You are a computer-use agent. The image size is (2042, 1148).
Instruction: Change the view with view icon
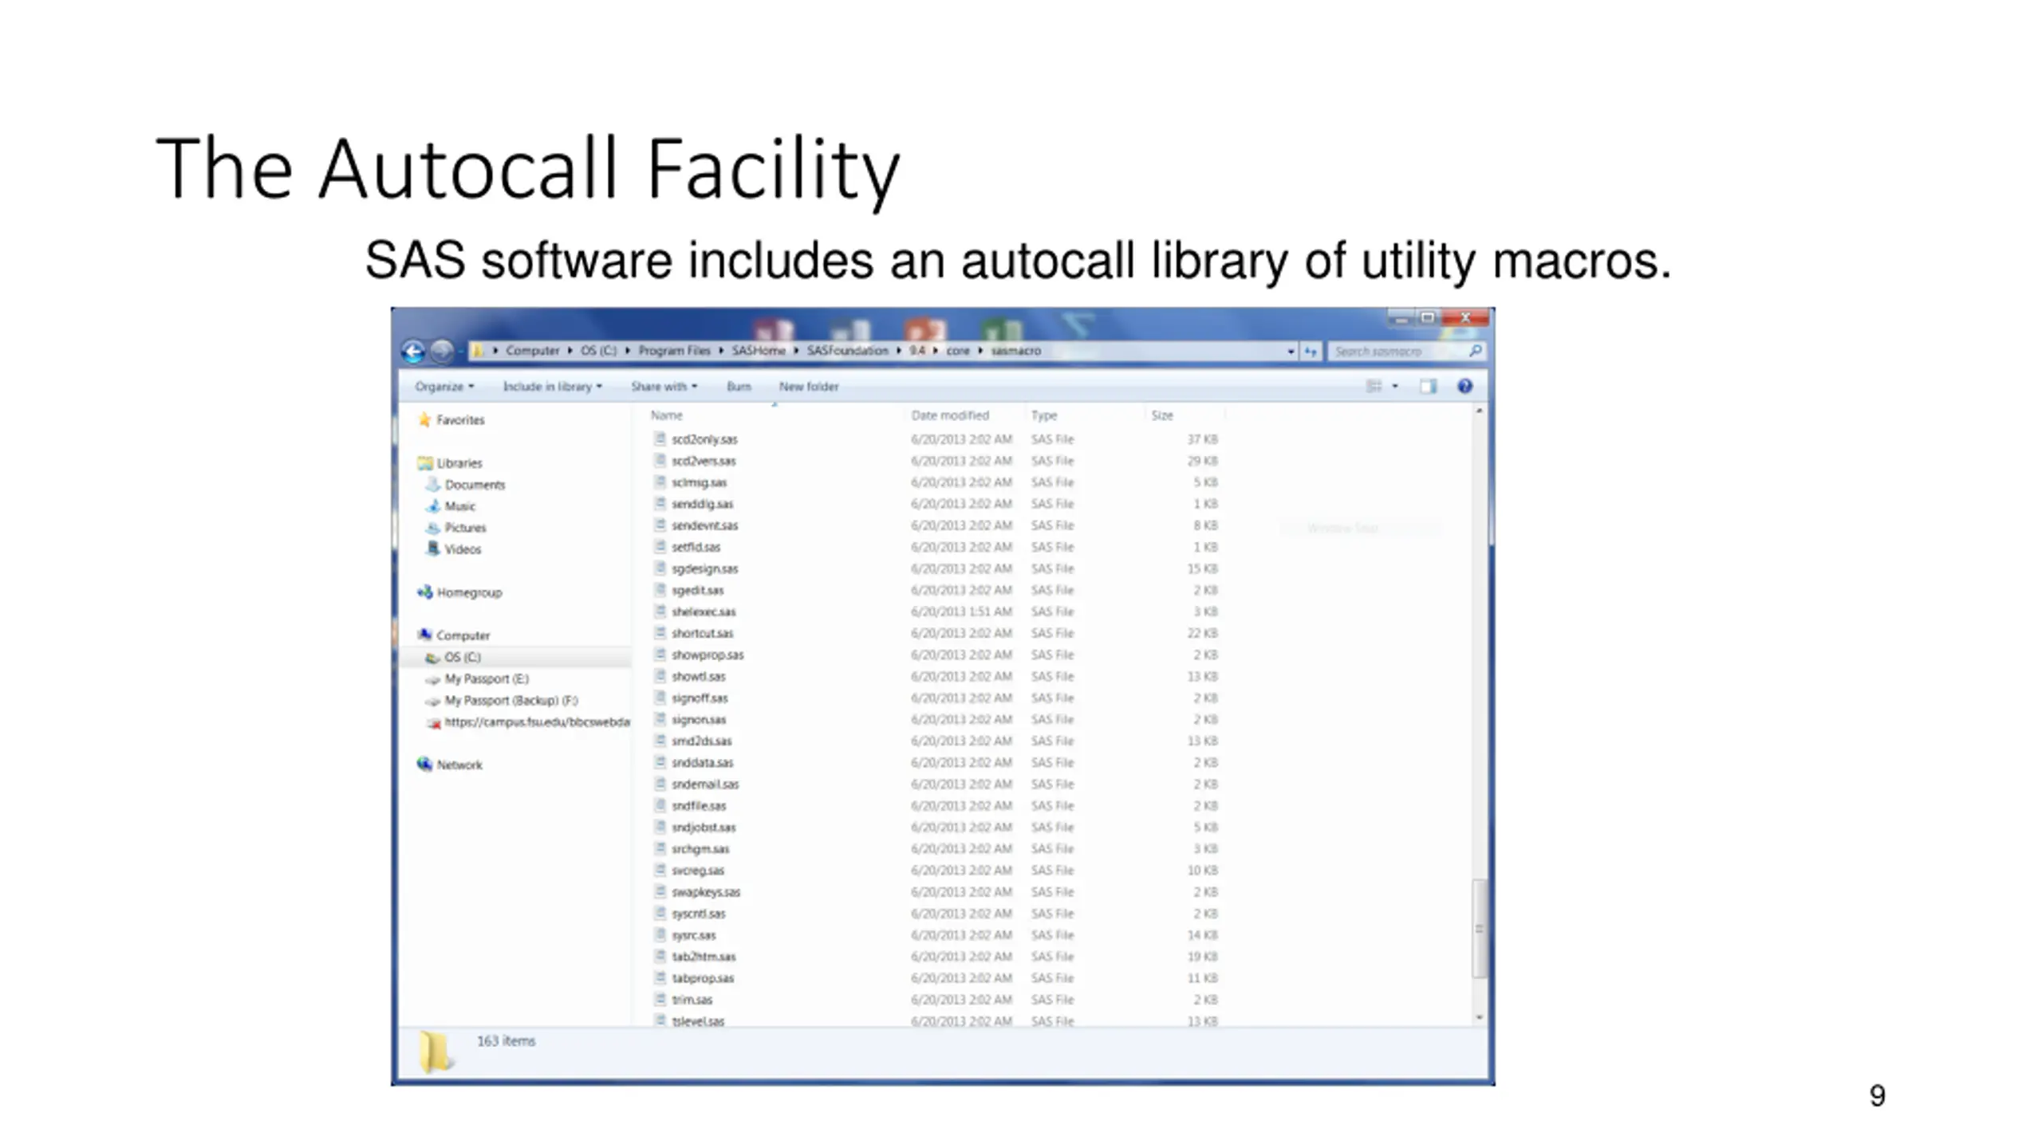coord(1374,387)
